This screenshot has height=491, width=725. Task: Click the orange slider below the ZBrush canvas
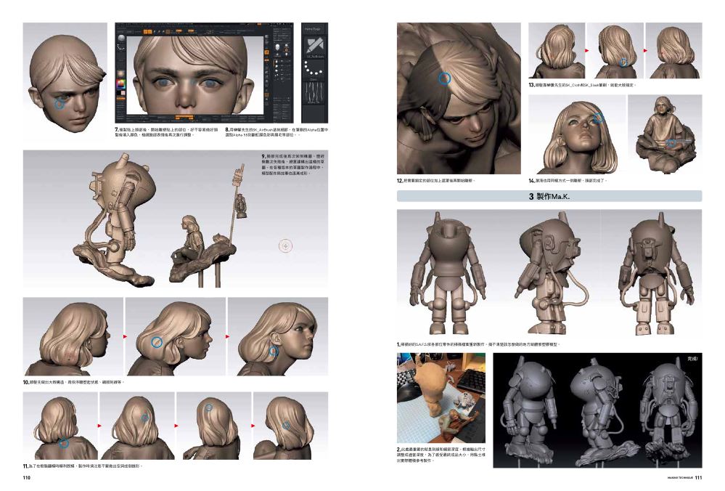click(x=184, y=116)
